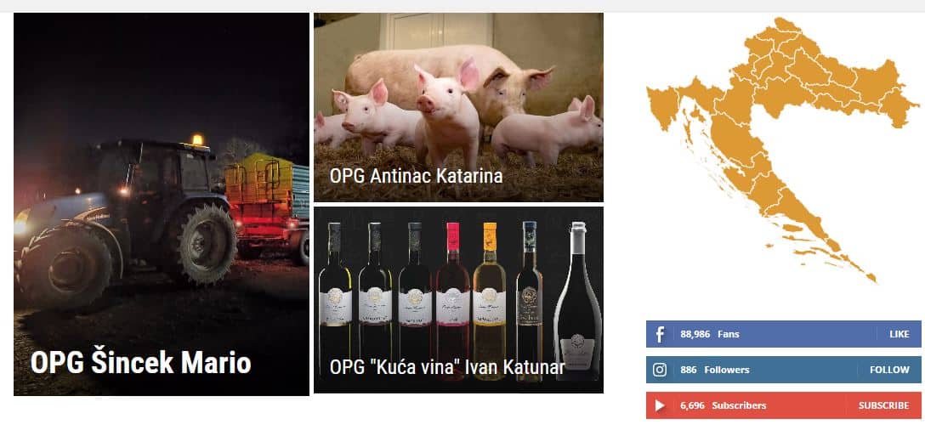Open the tractor at night photo
This screenshot has height=436, width=925.
click(161, 204)
